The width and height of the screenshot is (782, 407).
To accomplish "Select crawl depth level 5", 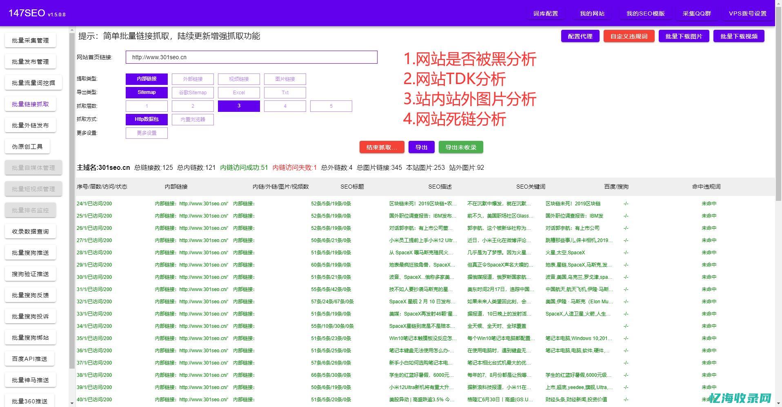I will coord(331,106).
